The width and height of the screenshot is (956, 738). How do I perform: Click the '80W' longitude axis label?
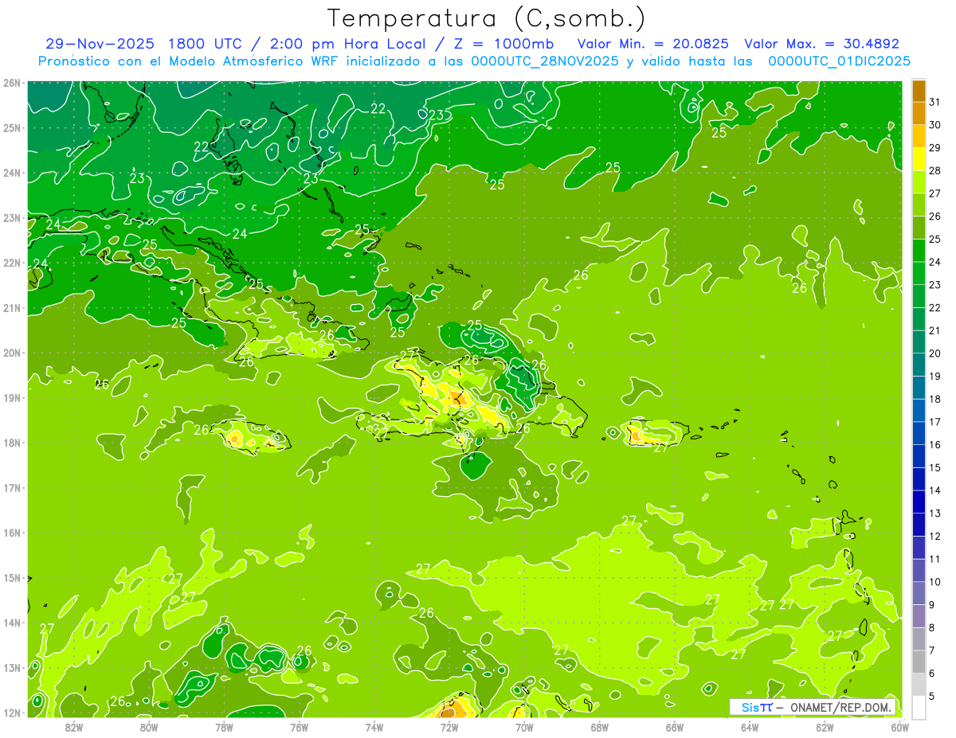coord(149,727)
